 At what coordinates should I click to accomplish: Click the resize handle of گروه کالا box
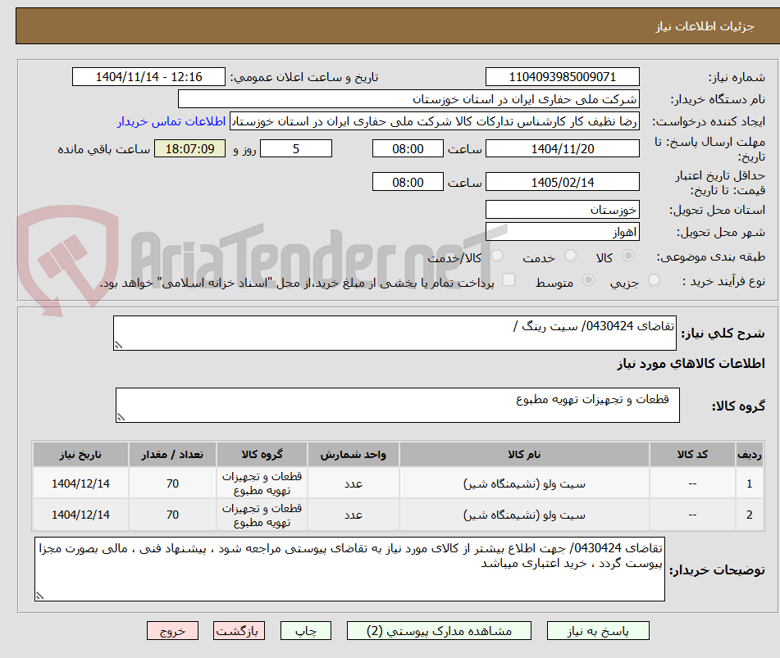[121, 417]
